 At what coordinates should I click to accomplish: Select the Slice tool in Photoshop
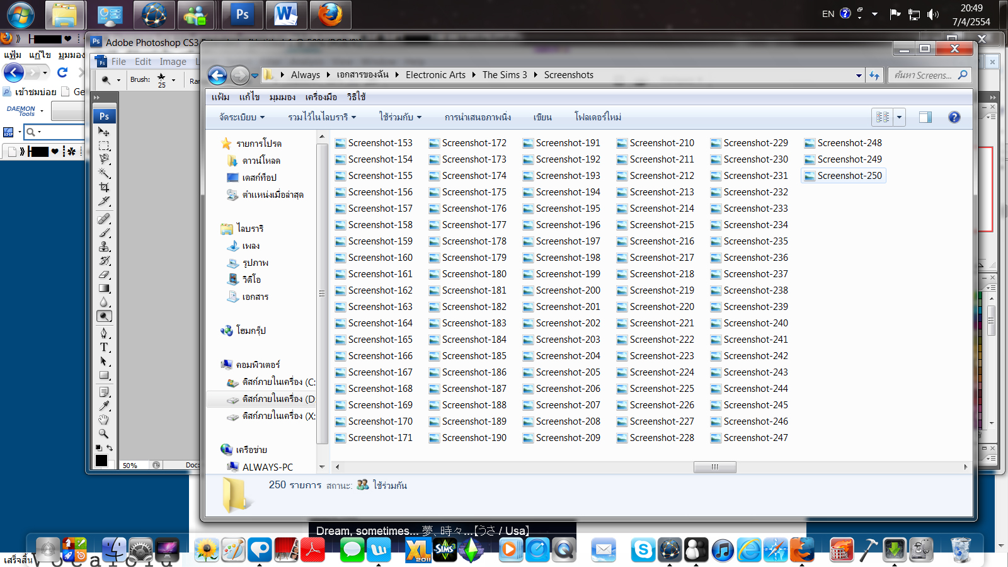(104, 201)
